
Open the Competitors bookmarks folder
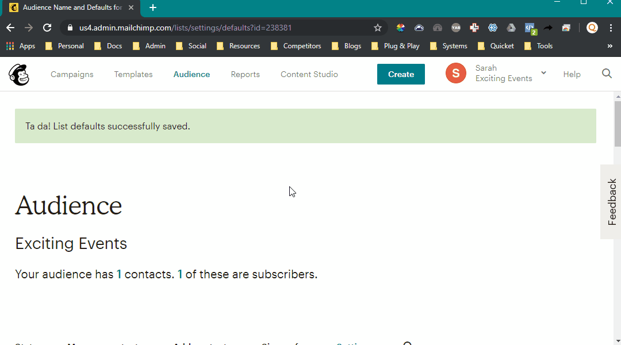click(296, 46)
